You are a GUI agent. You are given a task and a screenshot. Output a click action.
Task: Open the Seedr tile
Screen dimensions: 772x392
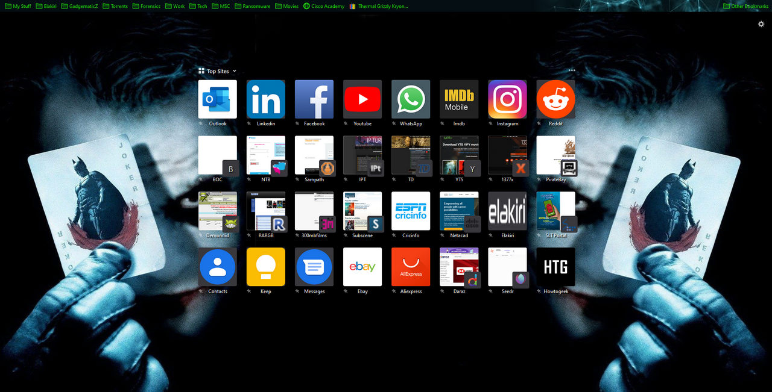point(507,267)
